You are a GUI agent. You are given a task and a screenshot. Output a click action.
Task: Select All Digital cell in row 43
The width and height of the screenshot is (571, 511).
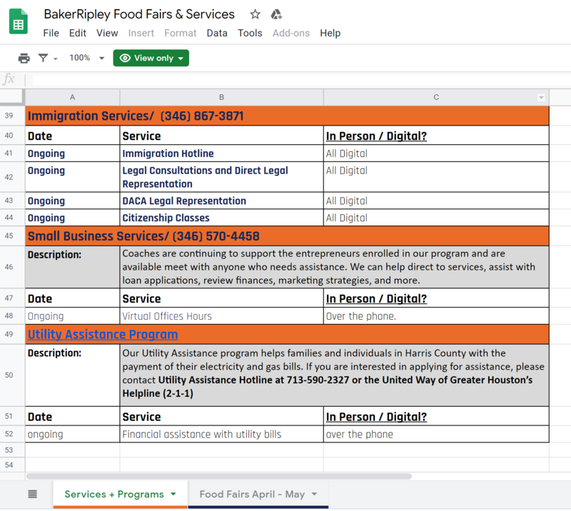(436, 201)
